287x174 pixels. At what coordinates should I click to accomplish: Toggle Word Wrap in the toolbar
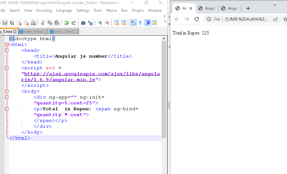(133, 23)
